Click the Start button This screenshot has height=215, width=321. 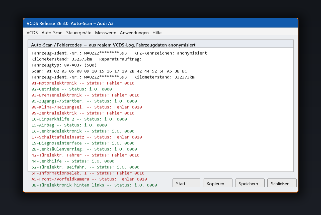coord(186,183)
